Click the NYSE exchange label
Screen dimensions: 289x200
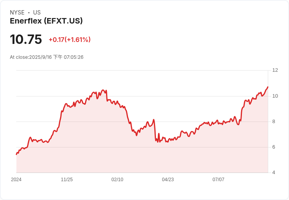tap(17, 13)
